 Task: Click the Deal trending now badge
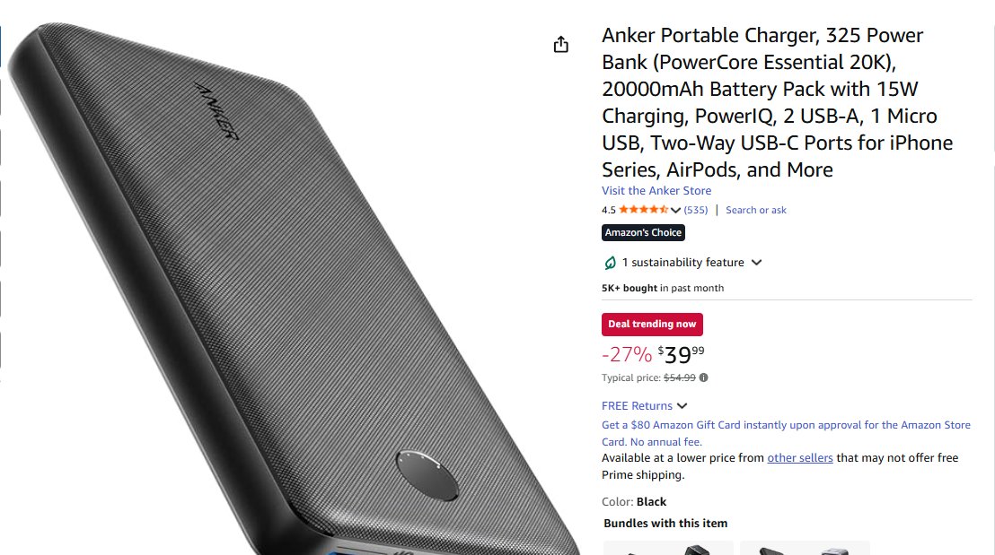coord(652,324)
